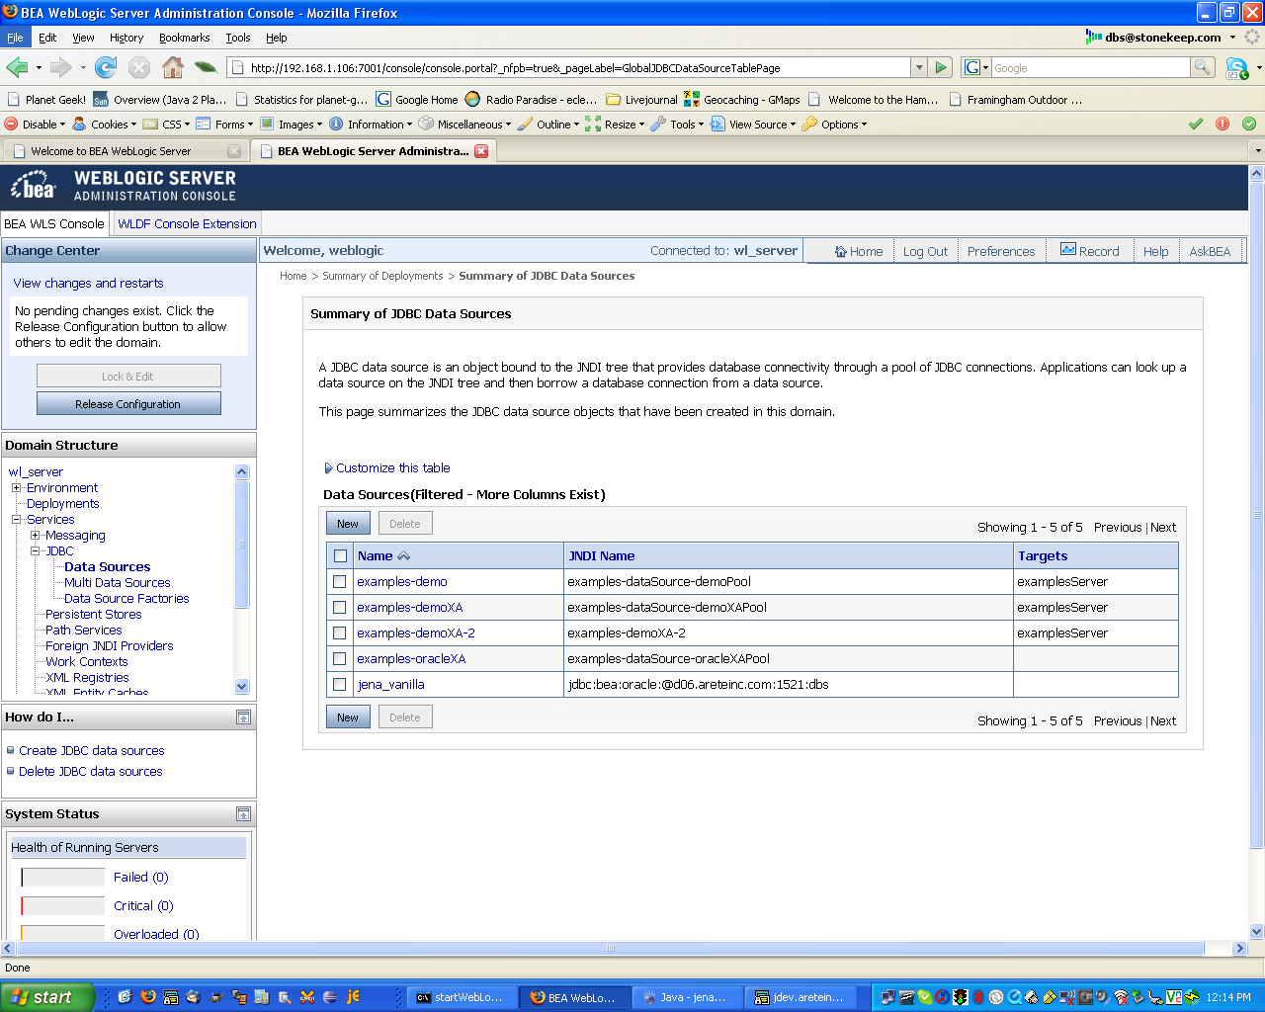
Task: Open the Windows Start button
Action: 47,997
